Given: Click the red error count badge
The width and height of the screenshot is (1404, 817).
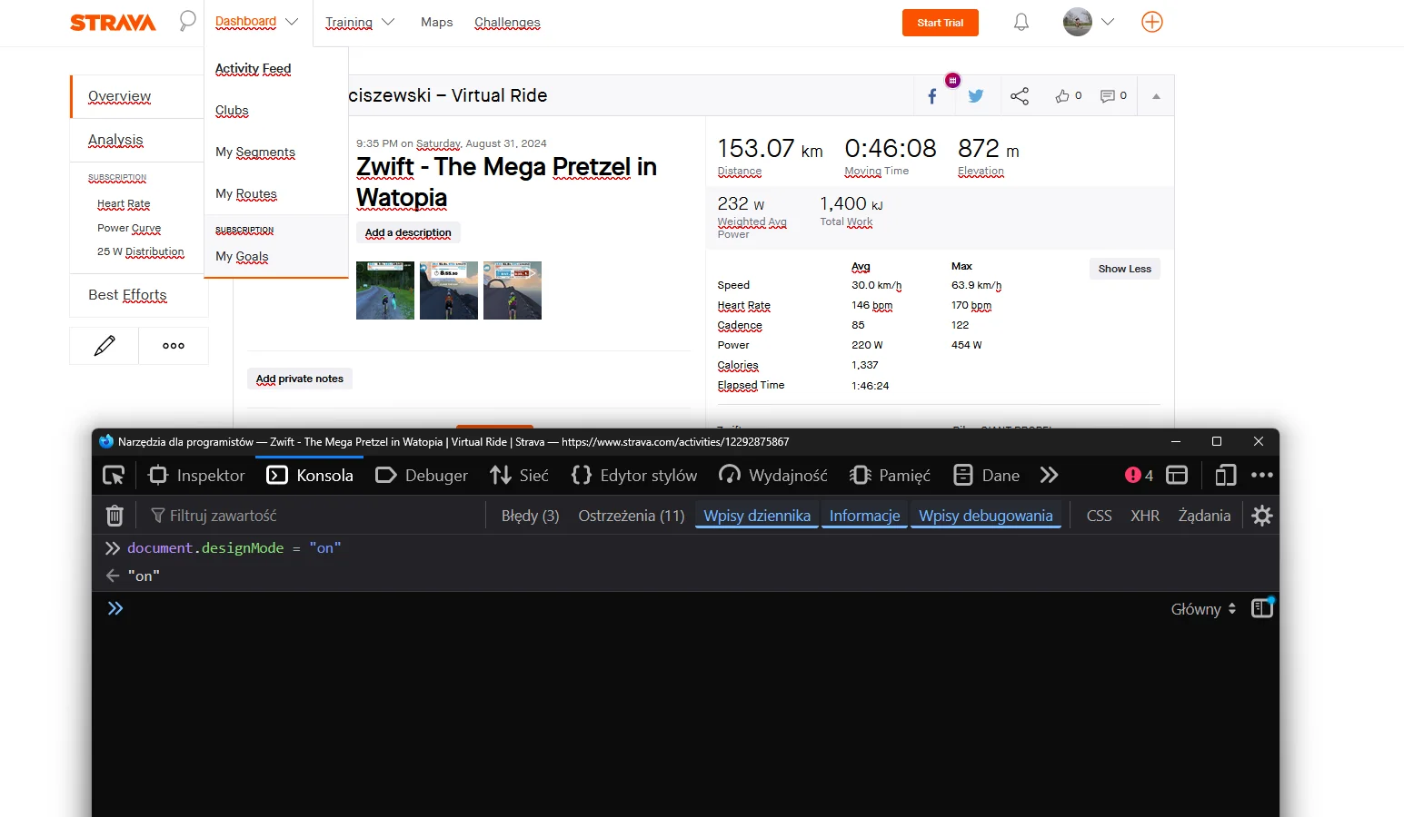Looking at the screenshot, I should (1139, 475).
